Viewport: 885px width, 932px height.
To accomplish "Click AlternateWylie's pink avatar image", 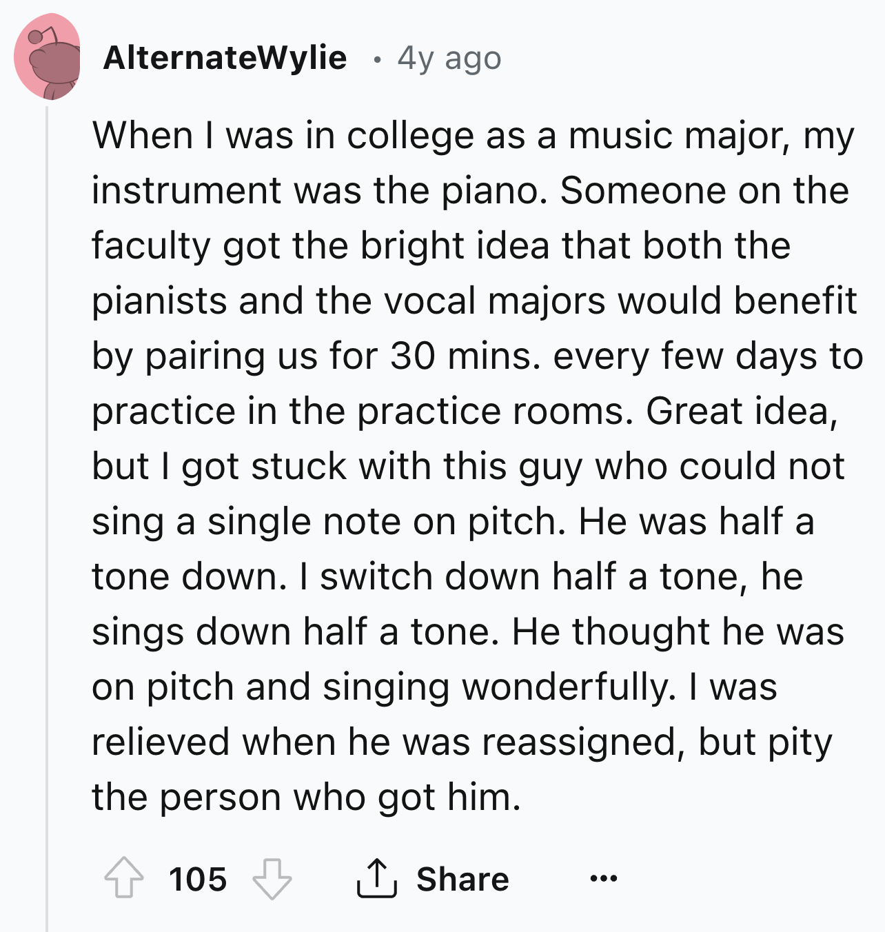I will click(47, 57).
